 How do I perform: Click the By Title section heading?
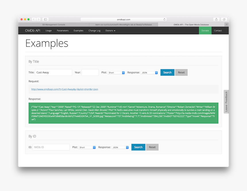pyautogui.click(x=34, y=62)
